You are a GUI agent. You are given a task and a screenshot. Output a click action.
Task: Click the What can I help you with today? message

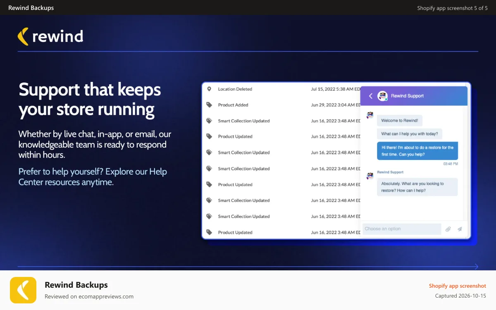[x=410, y=134]
